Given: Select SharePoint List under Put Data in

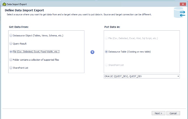Looking at the screenshot, I should (106, 65).
